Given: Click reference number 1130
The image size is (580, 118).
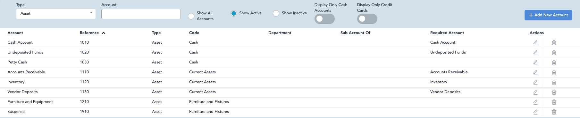Looking at the screenshot, I should 84,92.
